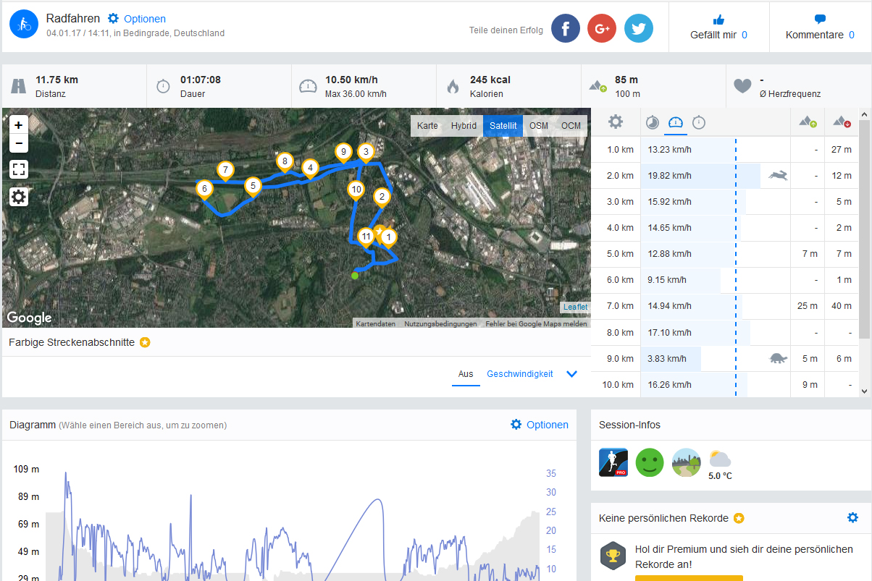Open Kommentare section
The width and height of the screenshot is (872, 581).
pyautogui.click(x=820, y=27)
